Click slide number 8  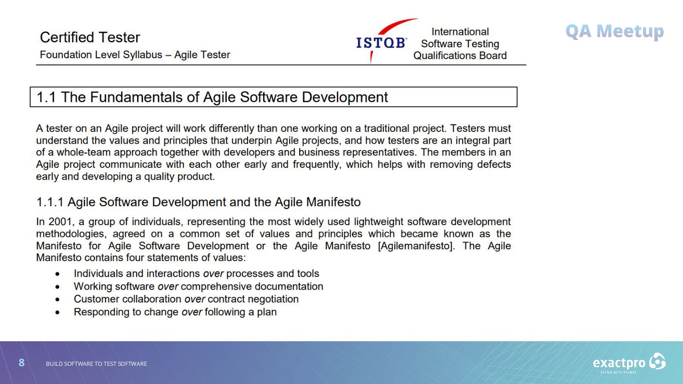pyautogui.click(x=21, y=363)
